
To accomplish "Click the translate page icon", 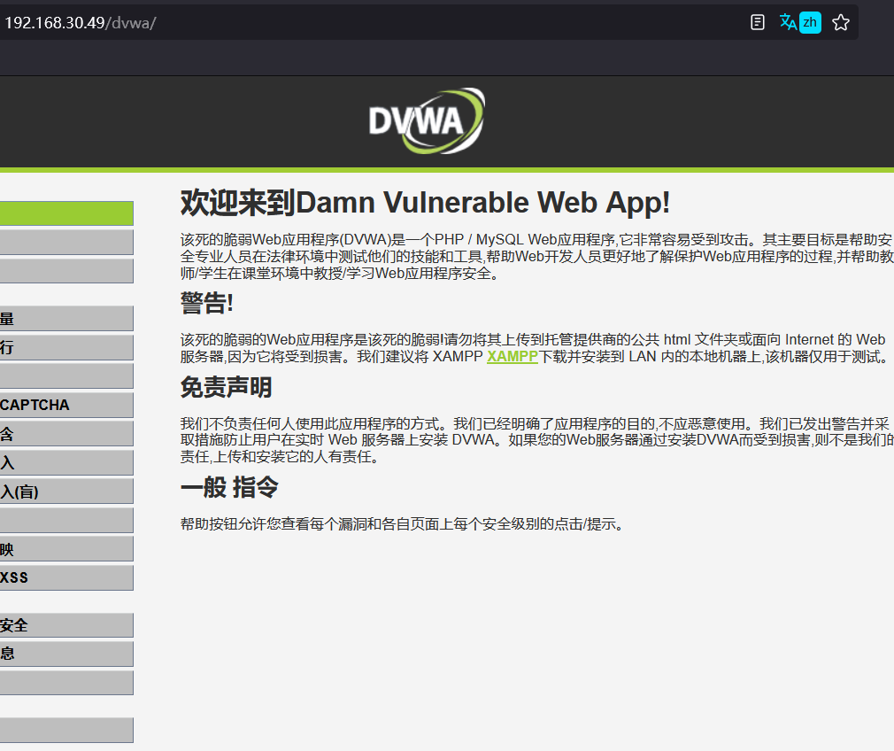I will point(788,22).
